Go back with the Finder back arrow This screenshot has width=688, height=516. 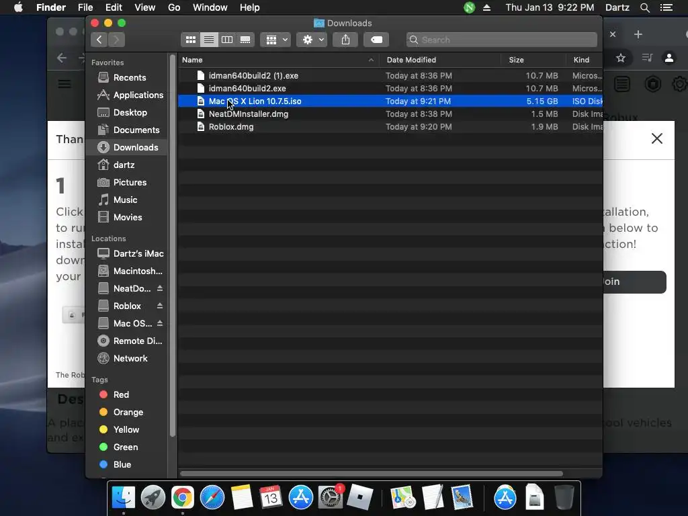[x=99, y=40]
